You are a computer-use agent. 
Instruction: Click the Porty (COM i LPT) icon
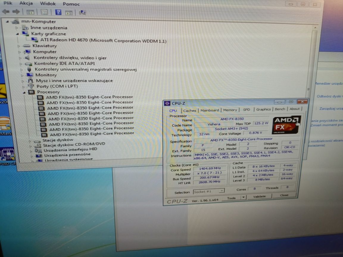click(31, 86)
